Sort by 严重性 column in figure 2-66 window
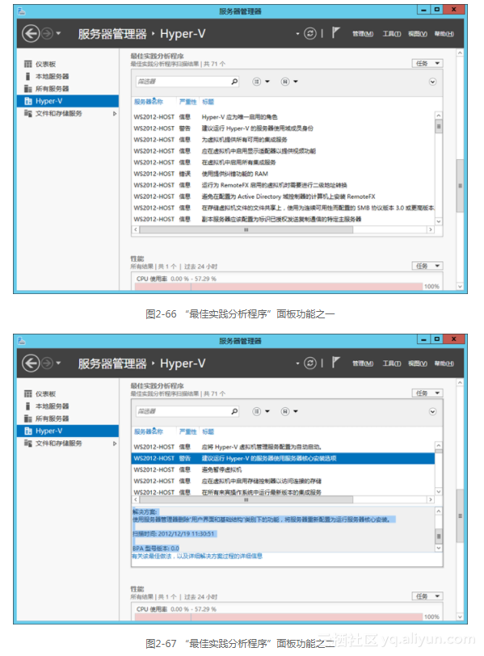 (187, 102)
